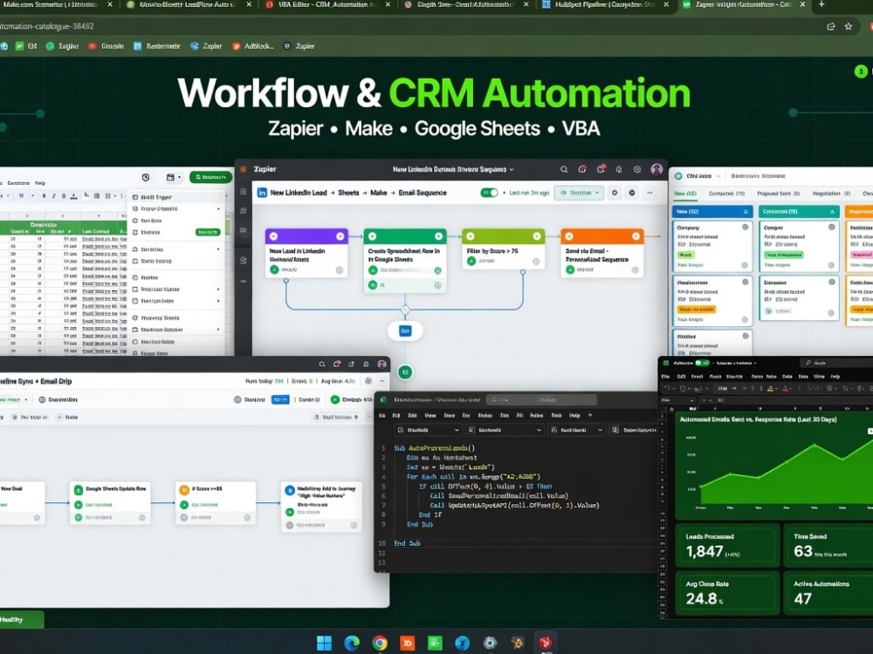This screenshot has width=873, height=654.
Task: Open Microsoft Edge from the taskbar
Action: 351,643
